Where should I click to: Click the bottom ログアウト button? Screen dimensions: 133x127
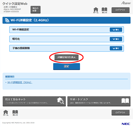coord(120,112)
